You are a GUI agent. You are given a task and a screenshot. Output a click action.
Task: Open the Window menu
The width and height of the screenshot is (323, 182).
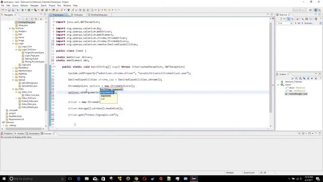[67, 6]
